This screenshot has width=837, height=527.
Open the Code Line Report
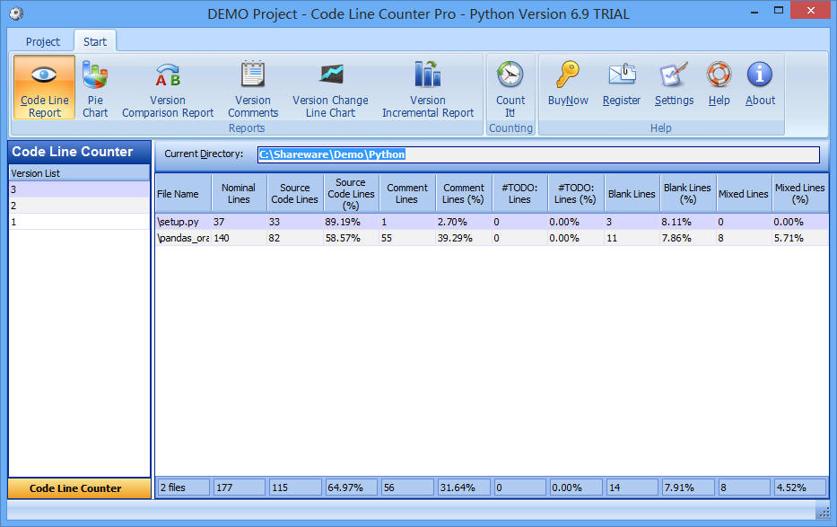[x=44, y=88]
